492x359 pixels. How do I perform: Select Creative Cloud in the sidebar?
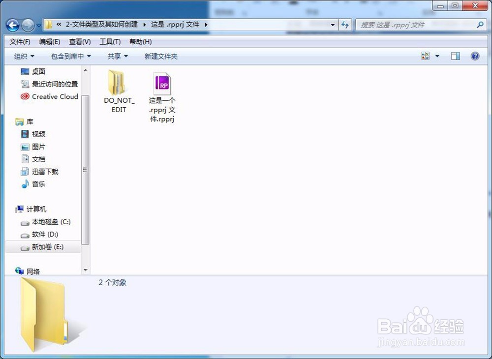[55, 96]
